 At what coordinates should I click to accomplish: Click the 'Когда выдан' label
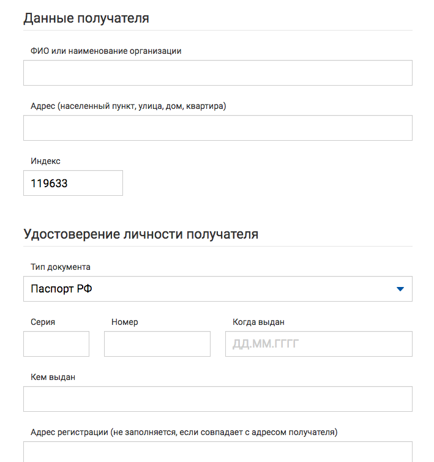click(x=258, y=322)
